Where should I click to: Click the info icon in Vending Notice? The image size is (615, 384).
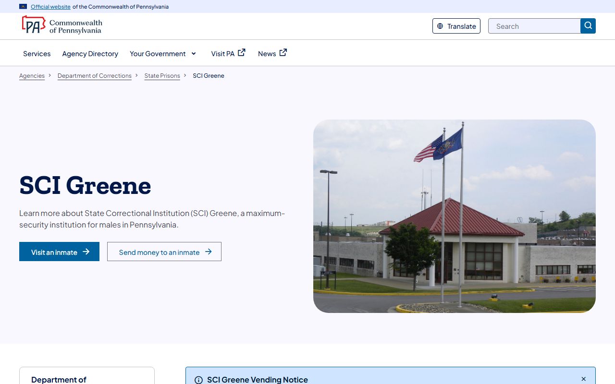(x=198, y=380)
